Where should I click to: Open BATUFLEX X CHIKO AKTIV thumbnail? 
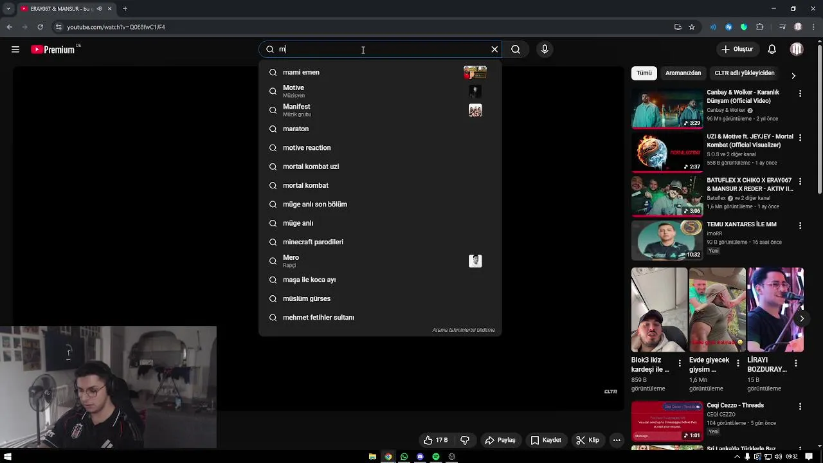pos(667,196)
